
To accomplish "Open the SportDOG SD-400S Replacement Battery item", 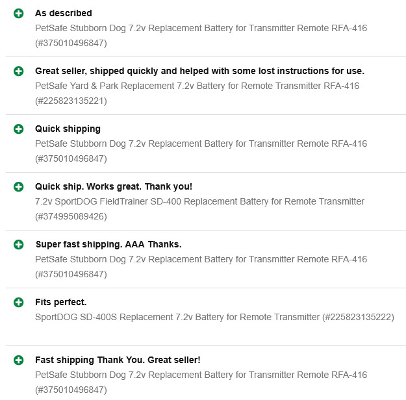I will click(214, 318).
